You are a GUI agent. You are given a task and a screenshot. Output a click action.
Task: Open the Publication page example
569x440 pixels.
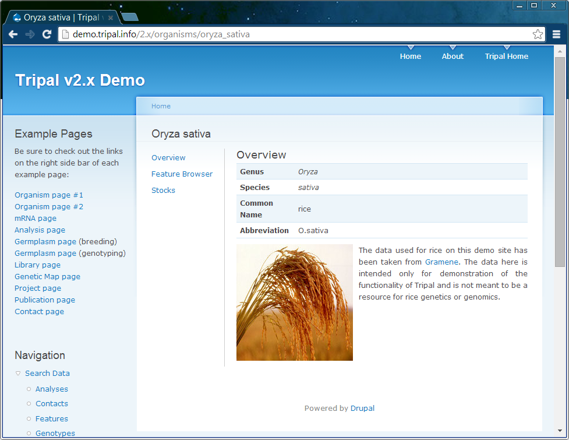tap(45, 300)
